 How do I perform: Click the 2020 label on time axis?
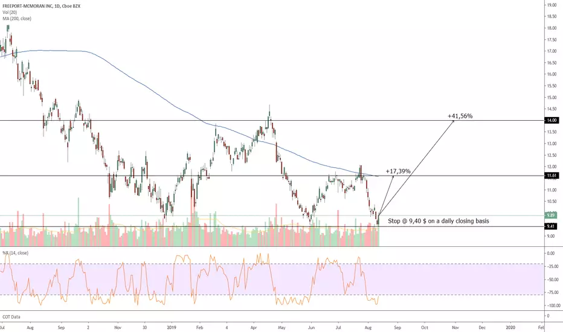[x=510, y=327]
